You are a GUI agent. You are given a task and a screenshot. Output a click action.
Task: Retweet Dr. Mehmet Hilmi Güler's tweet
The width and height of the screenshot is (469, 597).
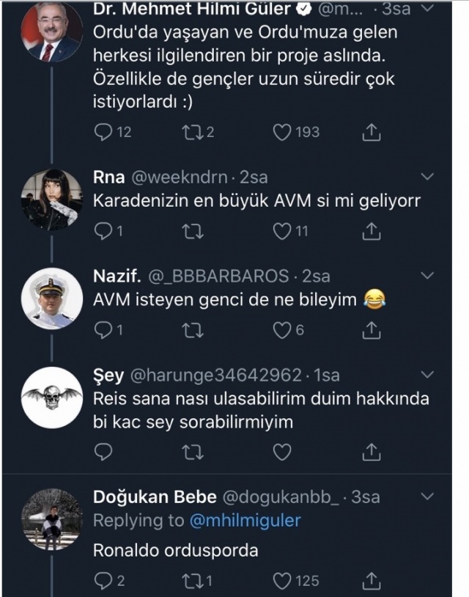[x=192, y=132]
